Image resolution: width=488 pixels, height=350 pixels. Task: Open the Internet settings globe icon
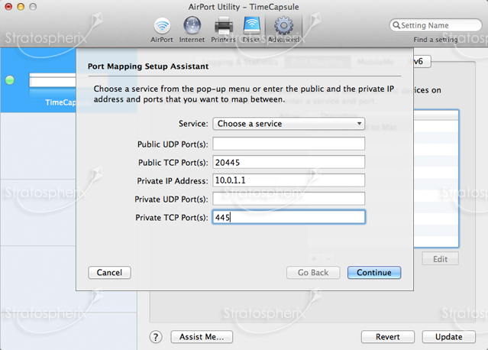(x=192, y=30)
